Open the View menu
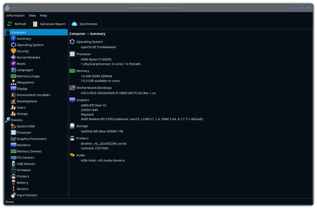This screenshot has width=317, height=209. (x=32, y=16)
